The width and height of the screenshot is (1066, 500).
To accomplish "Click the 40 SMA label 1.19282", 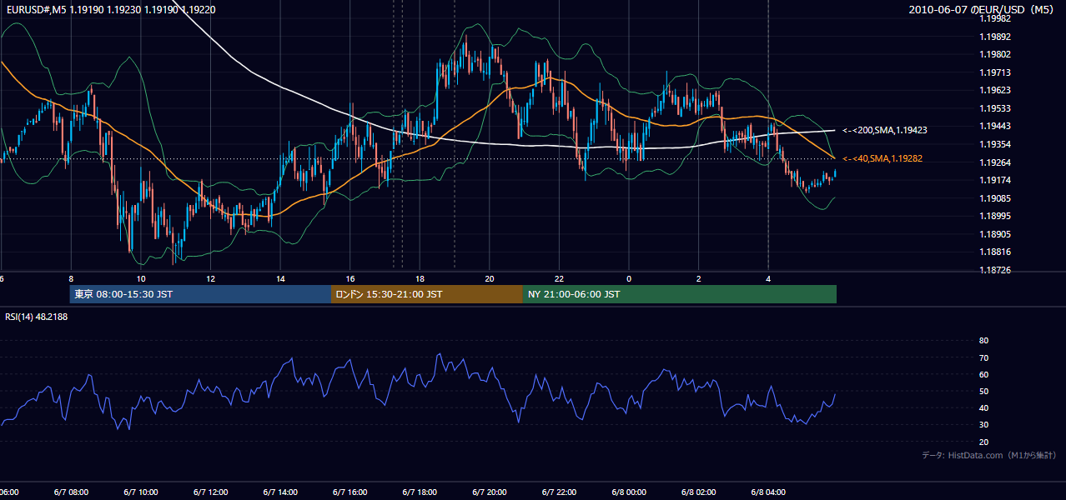I will [x=882, y=158].
